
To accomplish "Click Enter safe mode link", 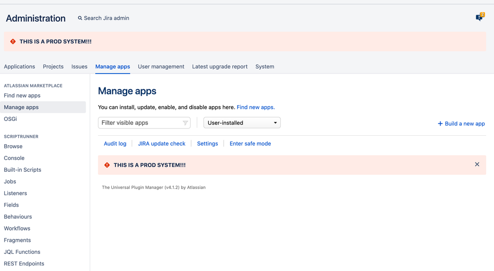I will pos(250,144).
